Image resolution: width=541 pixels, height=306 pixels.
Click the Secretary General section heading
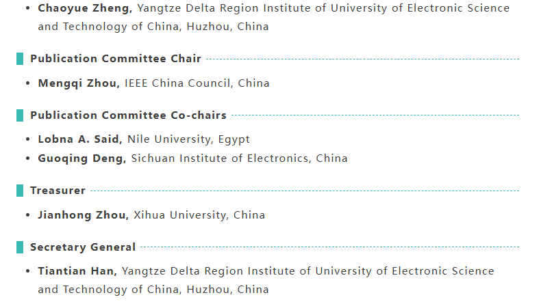[x=83, y=247]
